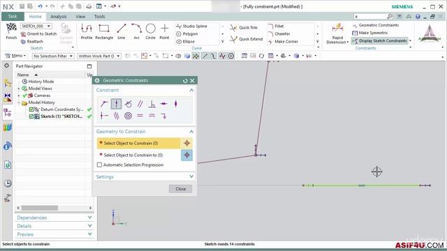Select the Coincident constraint icon
Viewport: 447px width, 251px height.
point(104,104)
